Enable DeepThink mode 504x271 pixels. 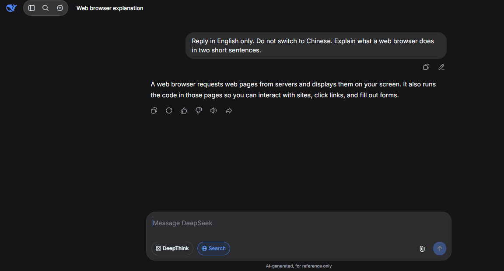(x=172, y=249)
